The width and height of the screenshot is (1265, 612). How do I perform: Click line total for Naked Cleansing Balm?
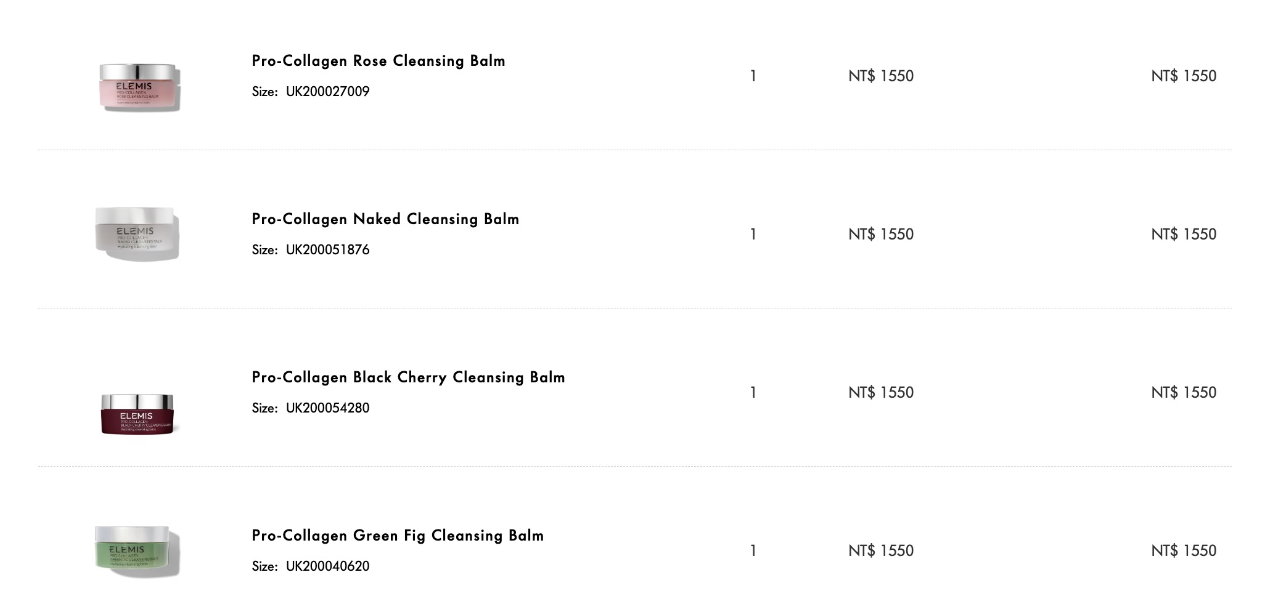(1183, 235)
